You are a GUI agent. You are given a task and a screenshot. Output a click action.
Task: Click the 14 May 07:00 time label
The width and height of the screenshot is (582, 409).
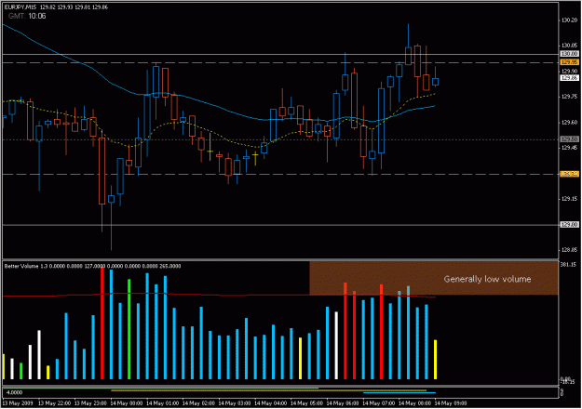tap(379, 403)
